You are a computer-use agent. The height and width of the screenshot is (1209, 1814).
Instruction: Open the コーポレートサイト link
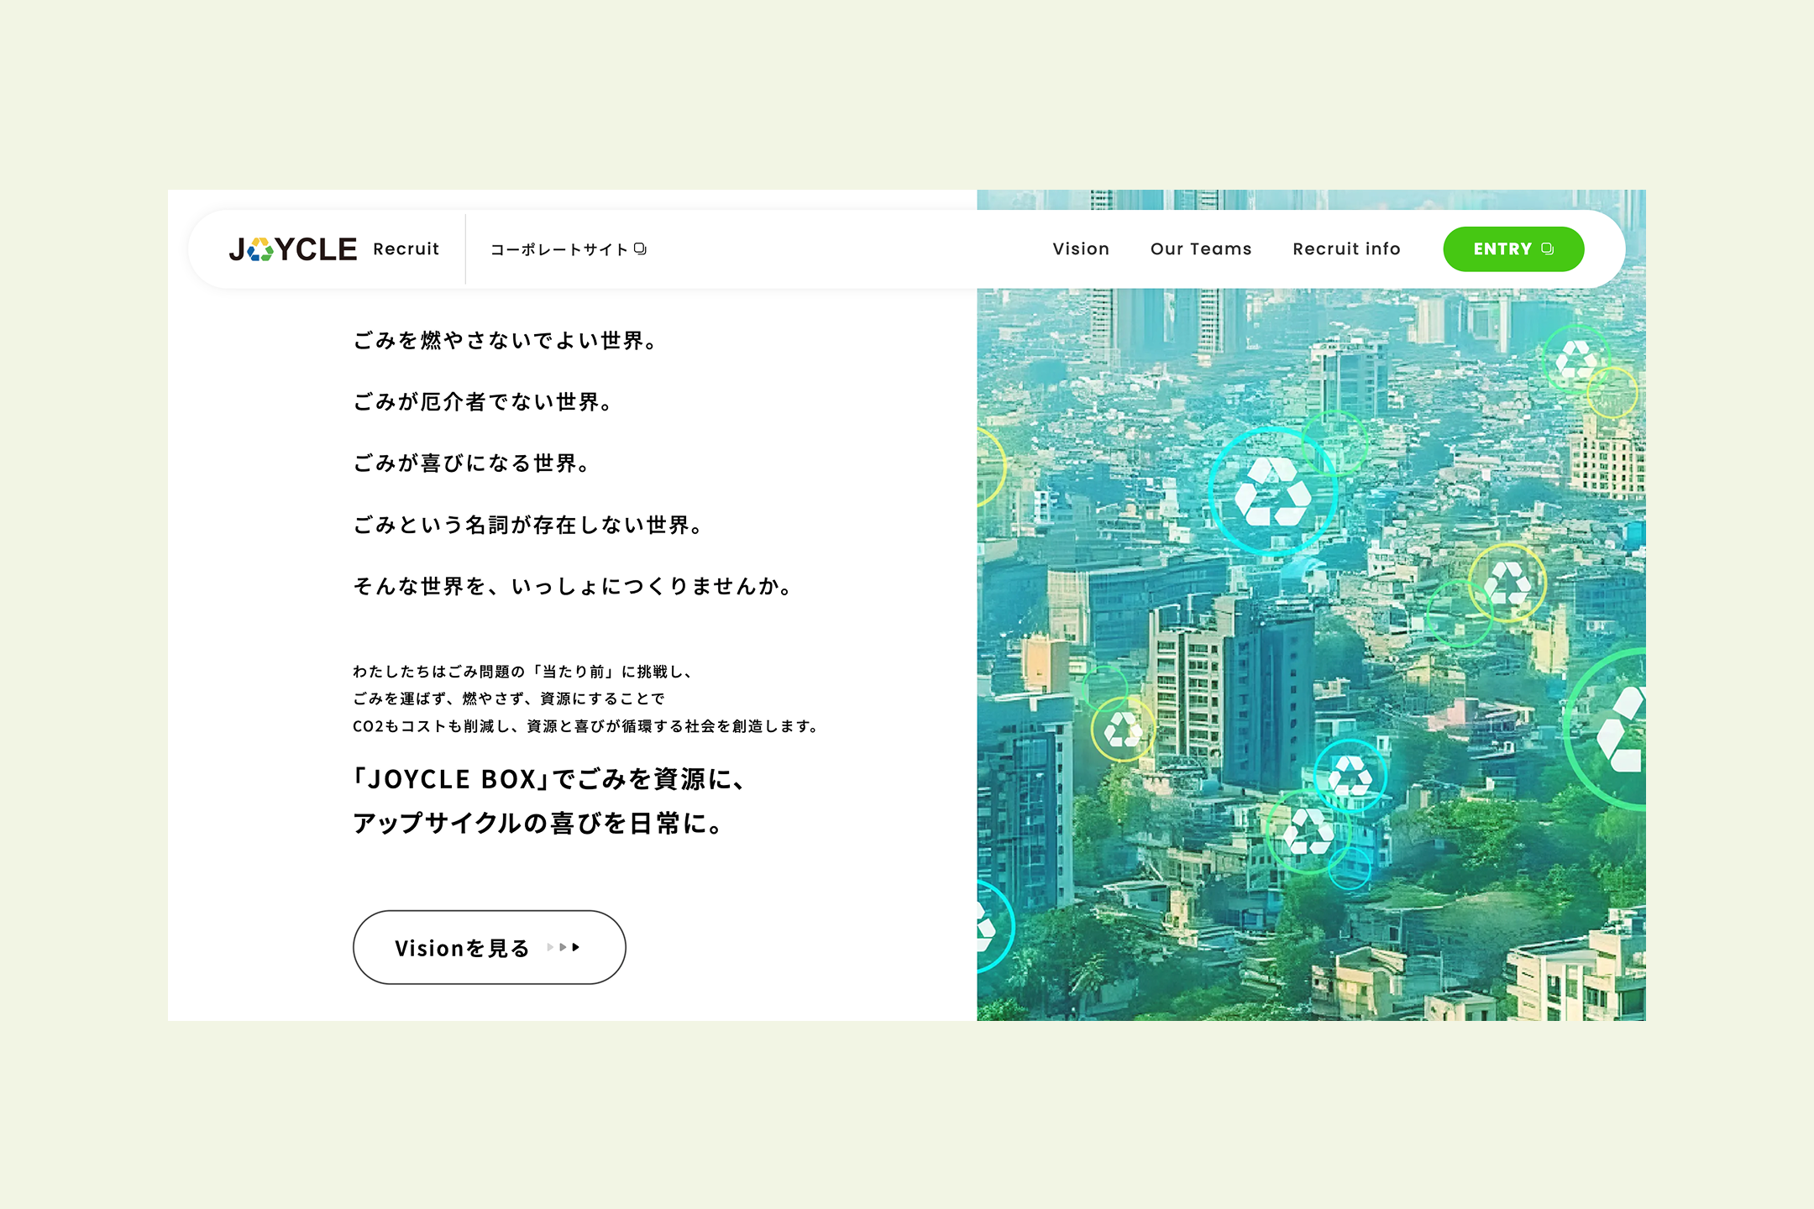tap(559, 249)
